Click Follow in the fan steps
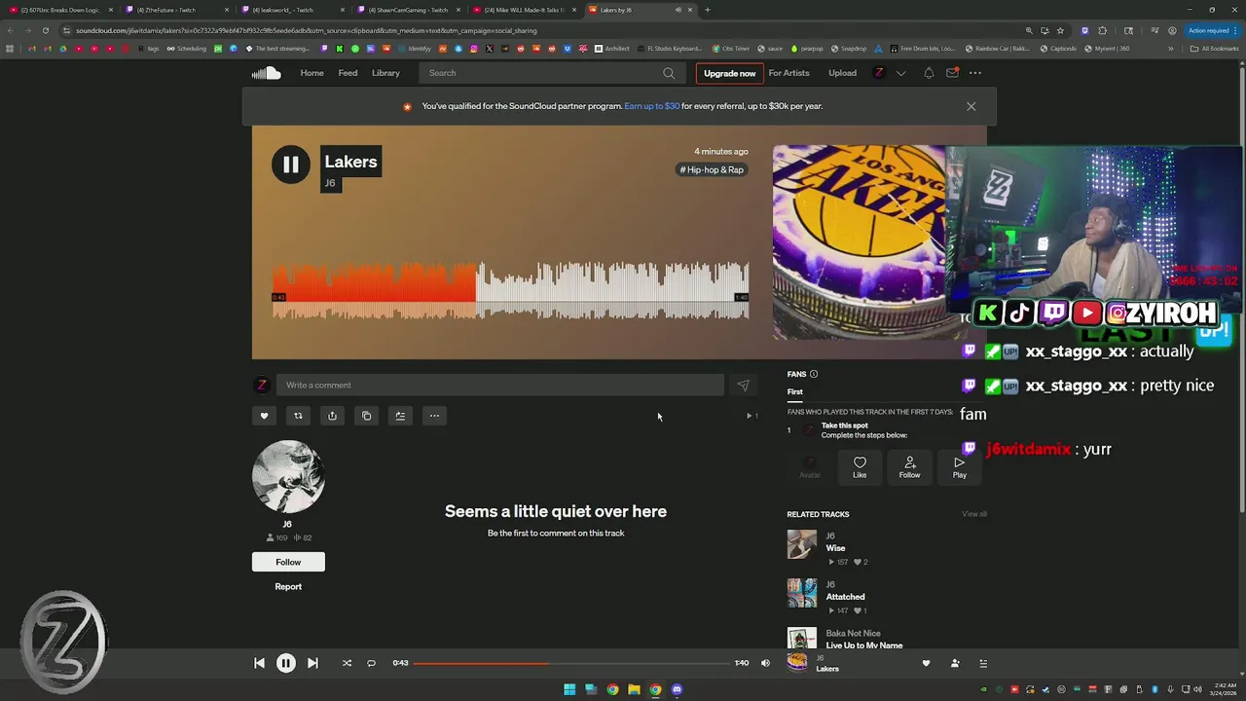Screen dimensions: 1246x701 (x=909, y=467)
